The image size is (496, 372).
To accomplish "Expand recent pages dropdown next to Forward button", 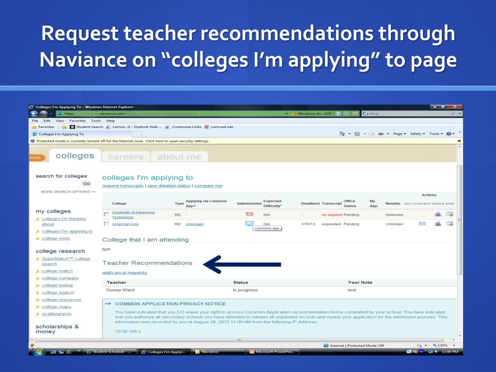I will click(x=51, y=113).
